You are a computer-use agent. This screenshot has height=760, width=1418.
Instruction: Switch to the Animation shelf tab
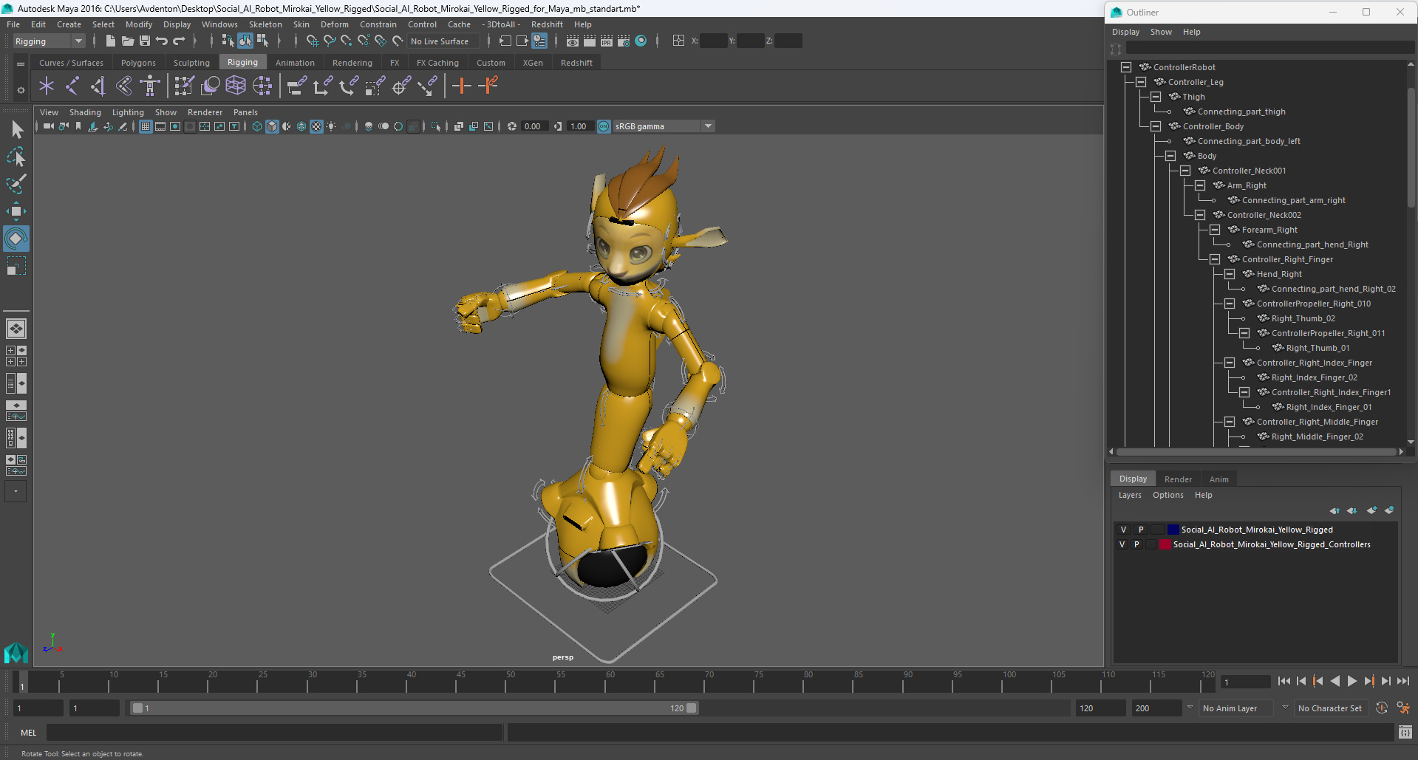pyautogui.click(x=295, y=63)
